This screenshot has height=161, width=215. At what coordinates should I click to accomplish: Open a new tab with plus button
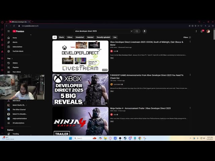point(33,22)
